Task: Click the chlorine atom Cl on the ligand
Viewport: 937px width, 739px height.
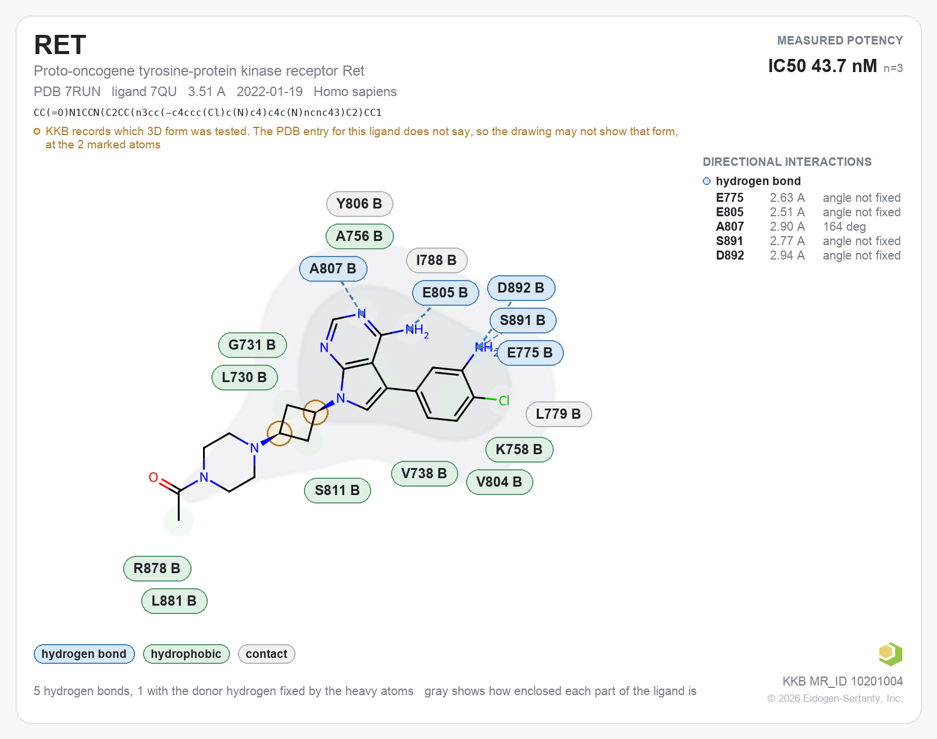Action: (x=504, y=401)
